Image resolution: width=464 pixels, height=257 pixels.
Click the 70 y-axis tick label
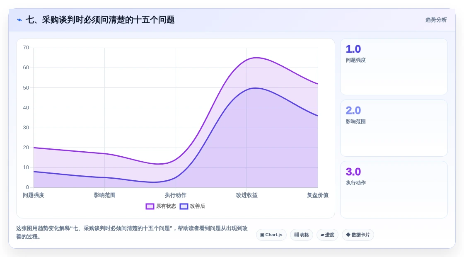26,48
